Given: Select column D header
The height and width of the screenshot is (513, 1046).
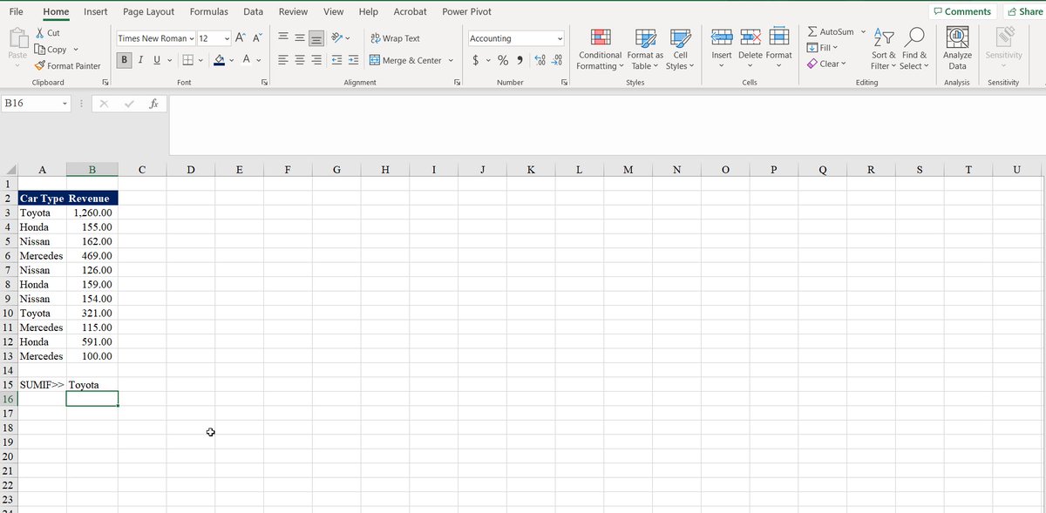Looking at the screenshot, I should pos(190,170).
